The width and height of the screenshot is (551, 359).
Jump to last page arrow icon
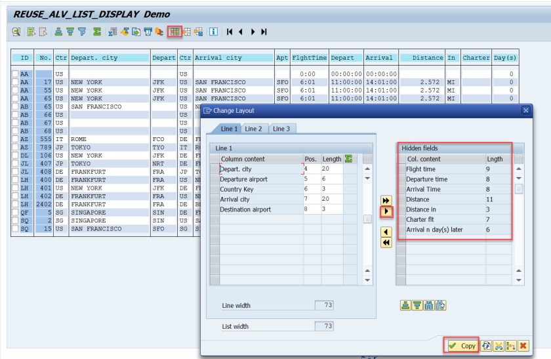click(x=264, y=32)
